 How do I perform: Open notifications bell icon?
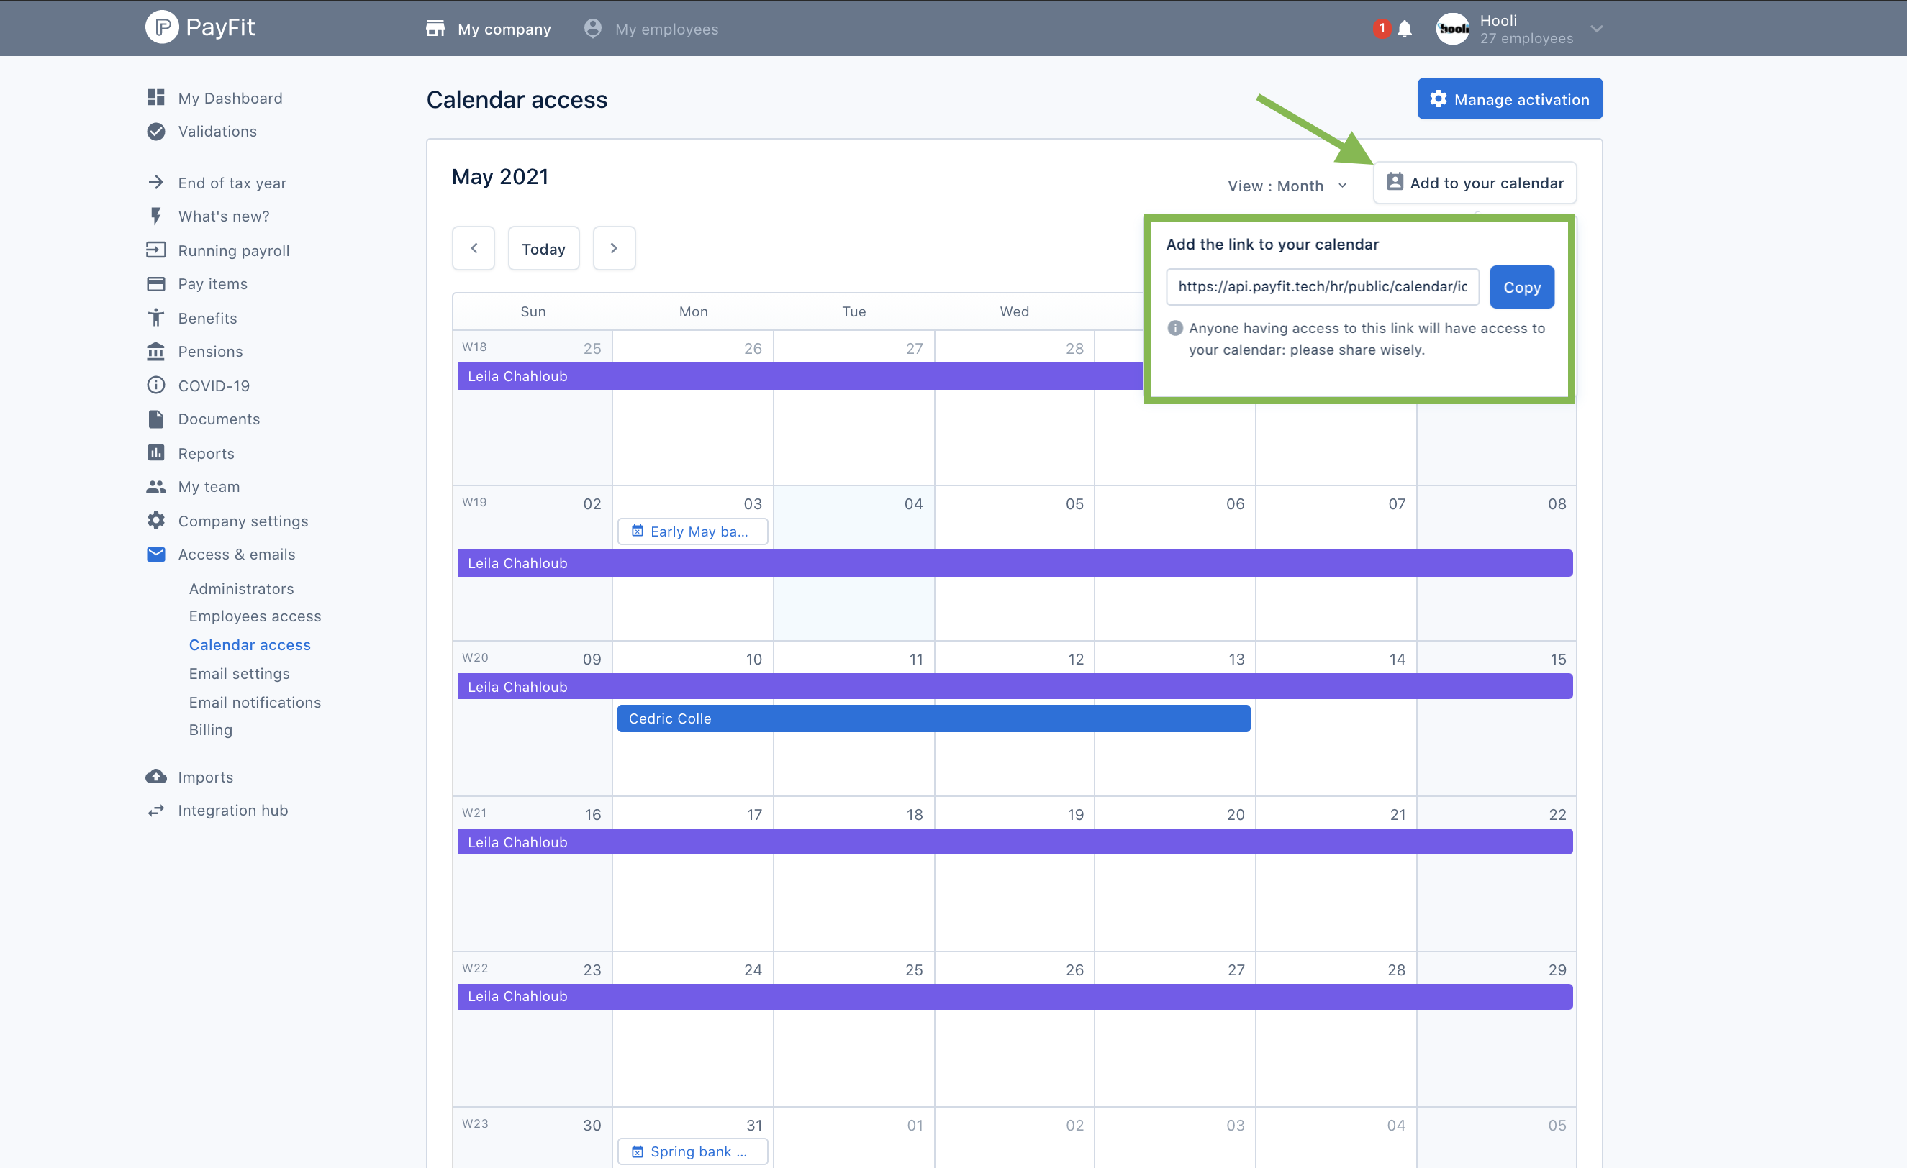[1405, 29]
